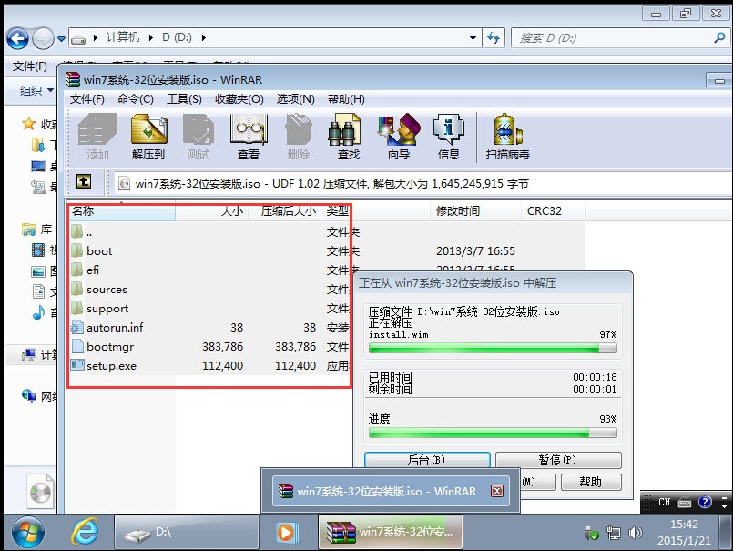
Task: Close the WinRAR taskbar preview thumbnail
Action: (x=497, y=491)
